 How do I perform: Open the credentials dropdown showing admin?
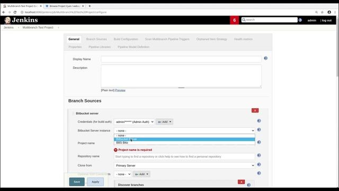134,122
